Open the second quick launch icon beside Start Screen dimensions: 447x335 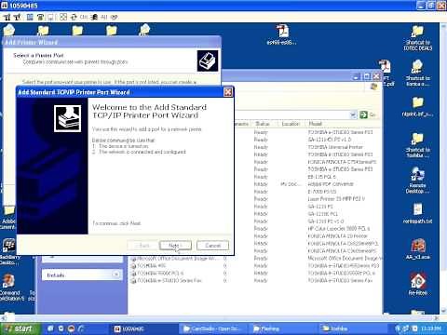pos(61,328)
